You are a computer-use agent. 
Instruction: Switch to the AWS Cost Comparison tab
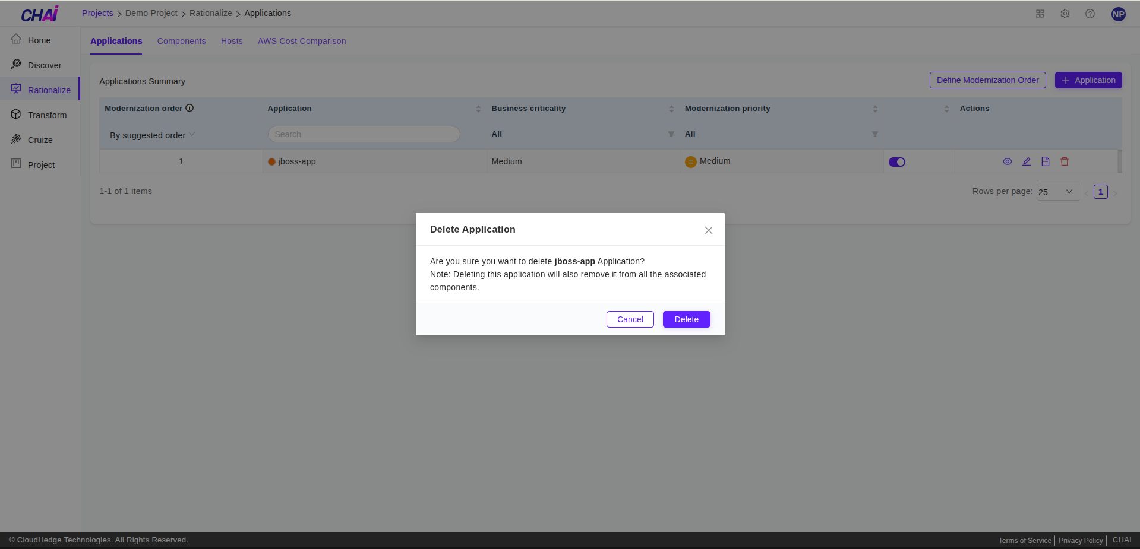301,41
